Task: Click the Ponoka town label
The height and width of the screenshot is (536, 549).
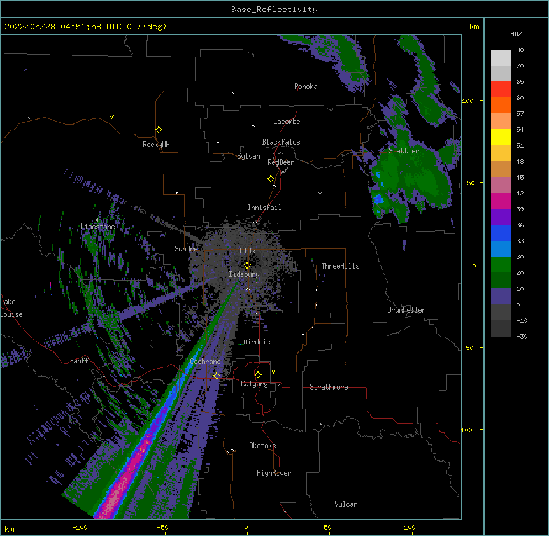Action: coord(306,87)
